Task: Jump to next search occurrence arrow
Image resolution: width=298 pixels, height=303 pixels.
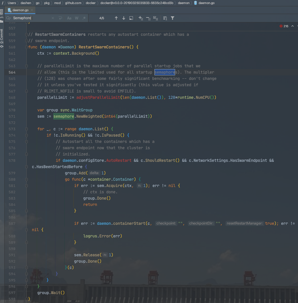Action: pos(124,18)
